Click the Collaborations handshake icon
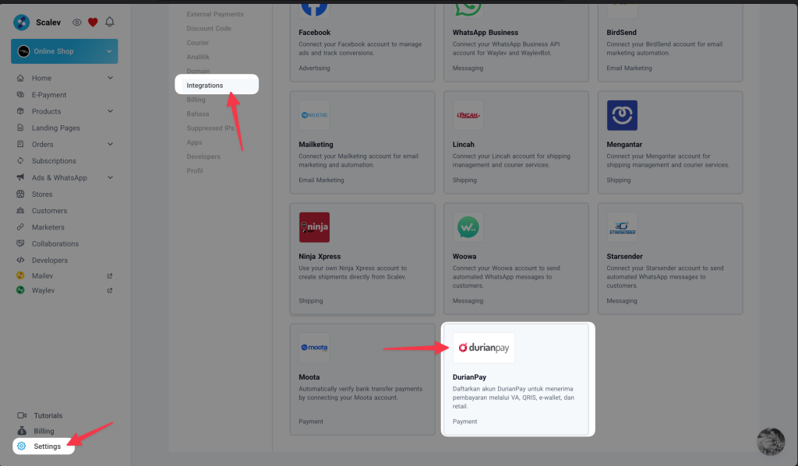 tap(20, 244)
